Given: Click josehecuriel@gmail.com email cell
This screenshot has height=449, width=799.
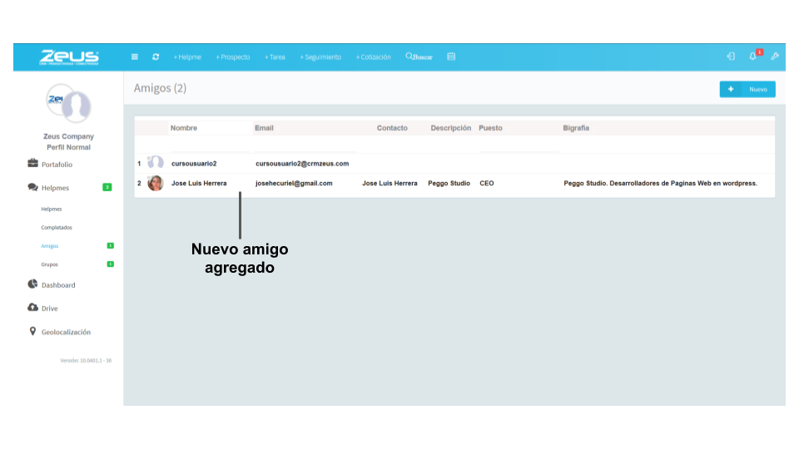Looking at the screenshot, I should pos(294,183).
